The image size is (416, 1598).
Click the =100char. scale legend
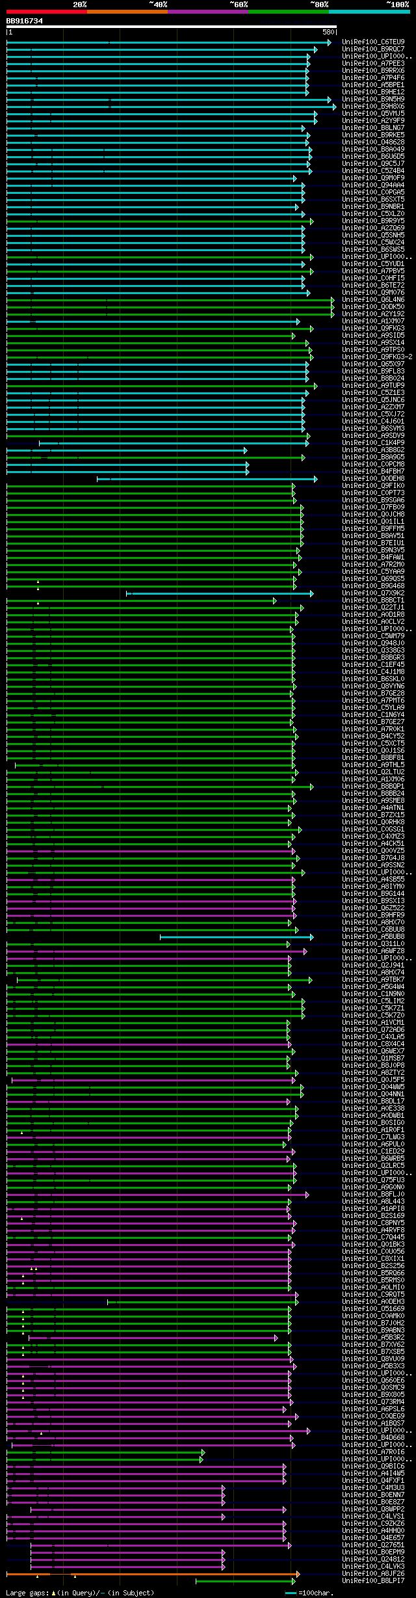(309, 1593)
